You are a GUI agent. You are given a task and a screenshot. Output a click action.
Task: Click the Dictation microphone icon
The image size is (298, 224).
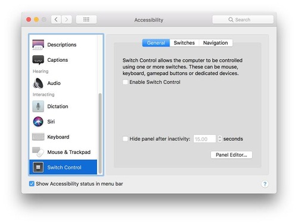click(38, 106)
